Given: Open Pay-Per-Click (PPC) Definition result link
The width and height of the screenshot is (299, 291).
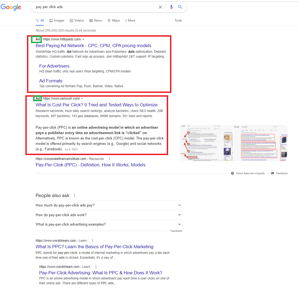Looking at the screenshot, I should pyautogui.click(x=91, y=165).
